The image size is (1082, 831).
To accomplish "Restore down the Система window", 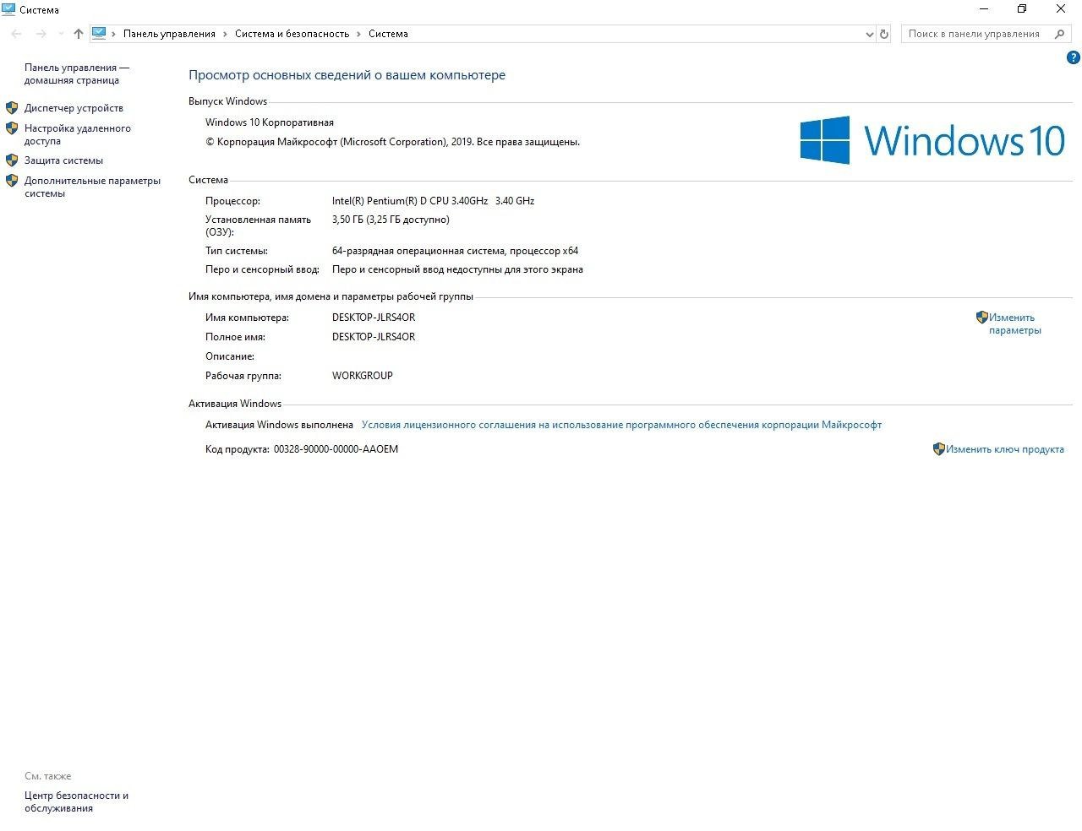I will coord(1022,9).
